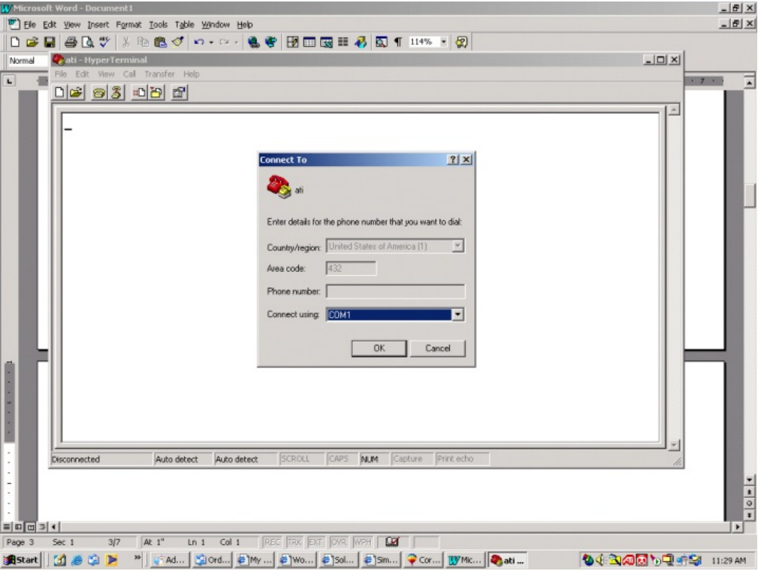Click the HyperTerminal Send file icon
This screenshot has width=758, height=571.
click(139, 92)
